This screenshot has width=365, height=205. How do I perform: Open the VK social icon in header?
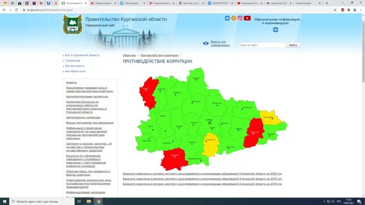[228, 18]
